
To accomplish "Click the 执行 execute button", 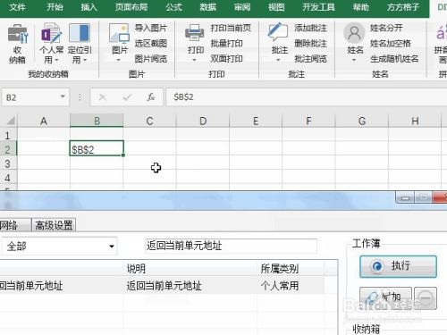I will point(398,266).
